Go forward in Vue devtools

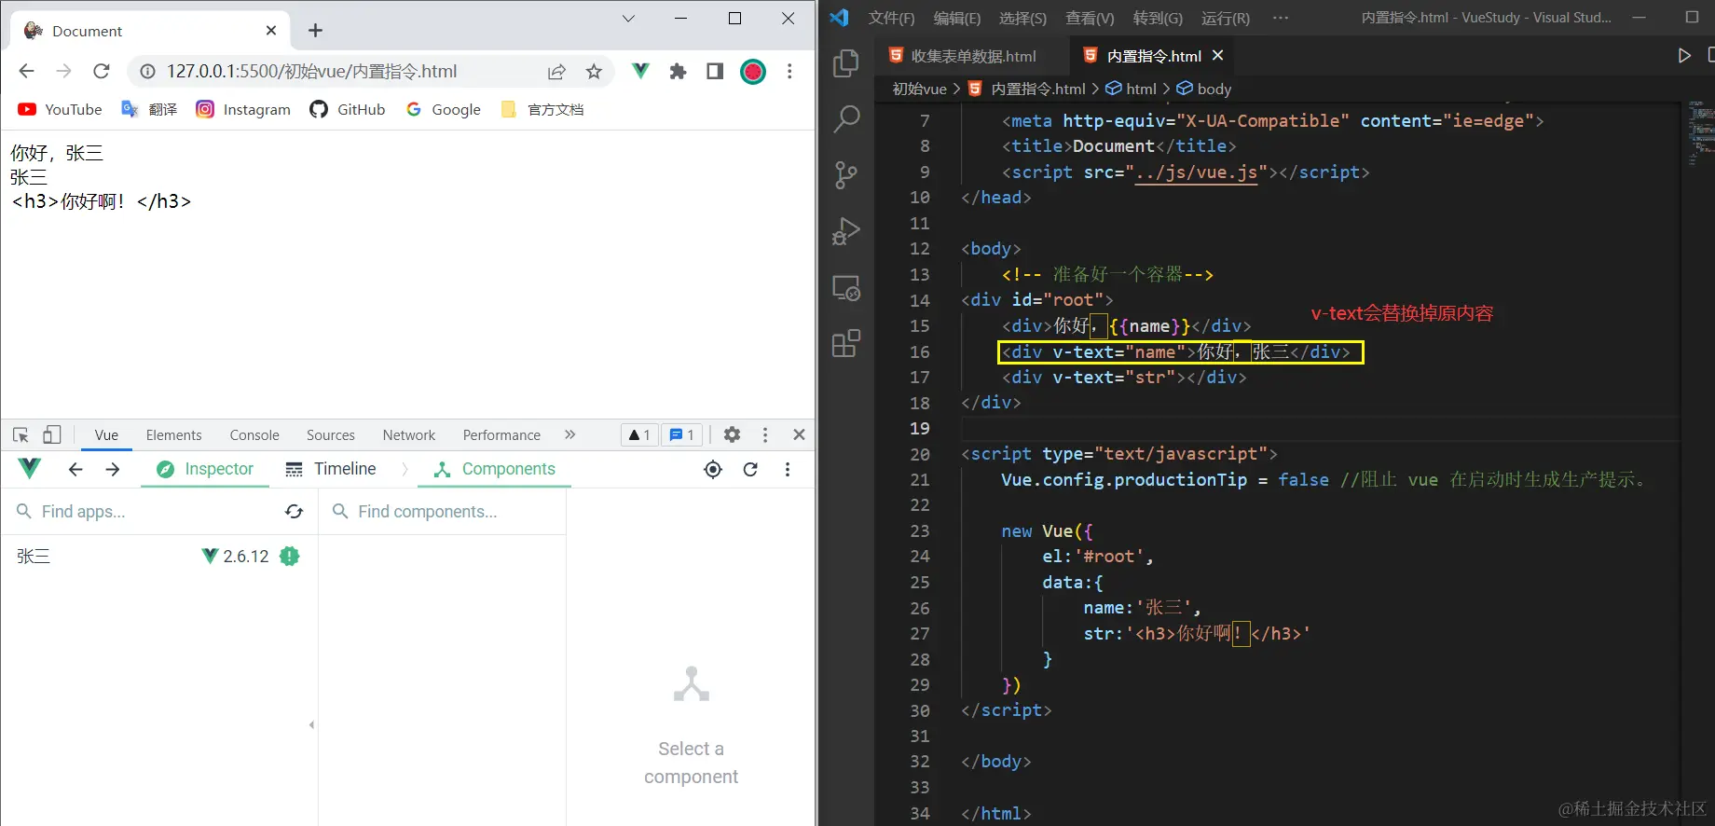(113, 469)
